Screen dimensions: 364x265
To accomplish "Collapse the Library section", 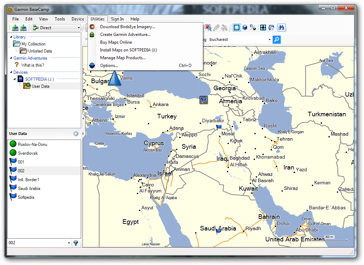I will tap(11, 37).
